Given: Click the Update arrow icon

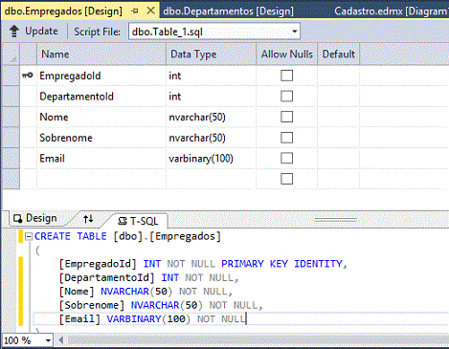Looking at the screenshot, I should click(14, 32).
